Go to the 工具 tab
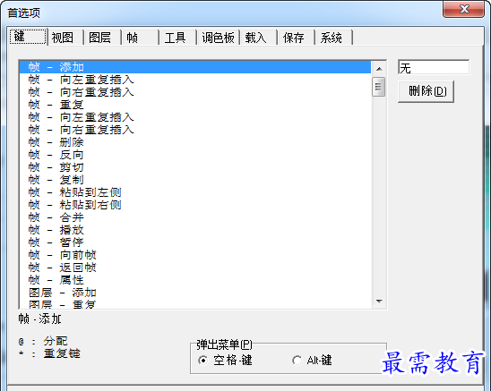The image size is (491, 391). [178, 38]
